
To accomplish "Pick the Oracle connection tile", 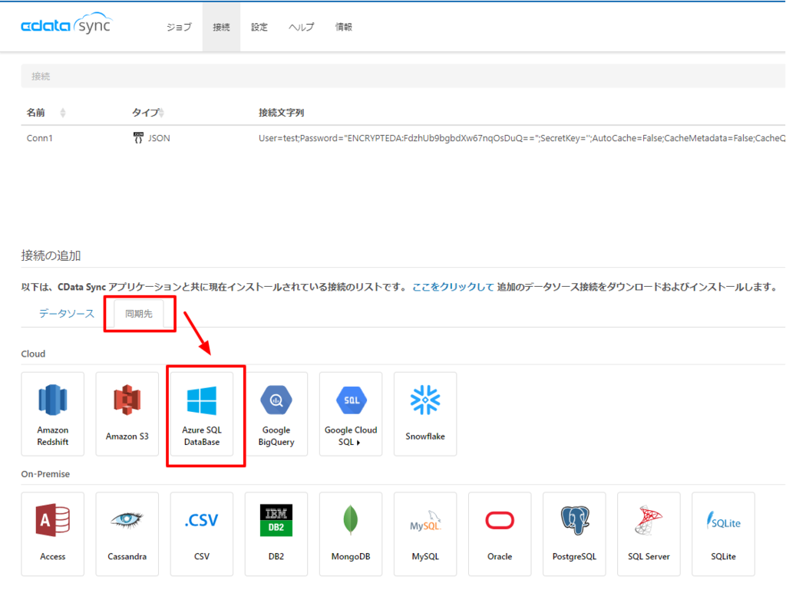I will (x=500, y=534).
